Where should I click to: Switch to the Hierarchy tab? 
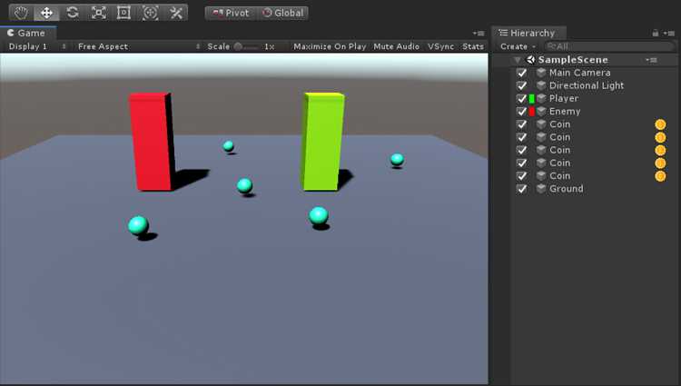coord(528,33)
